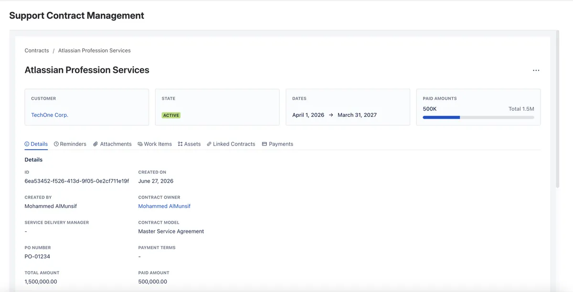The image size is (573, 292).
Task: Open the Payments tab
Action: (277, 144)
